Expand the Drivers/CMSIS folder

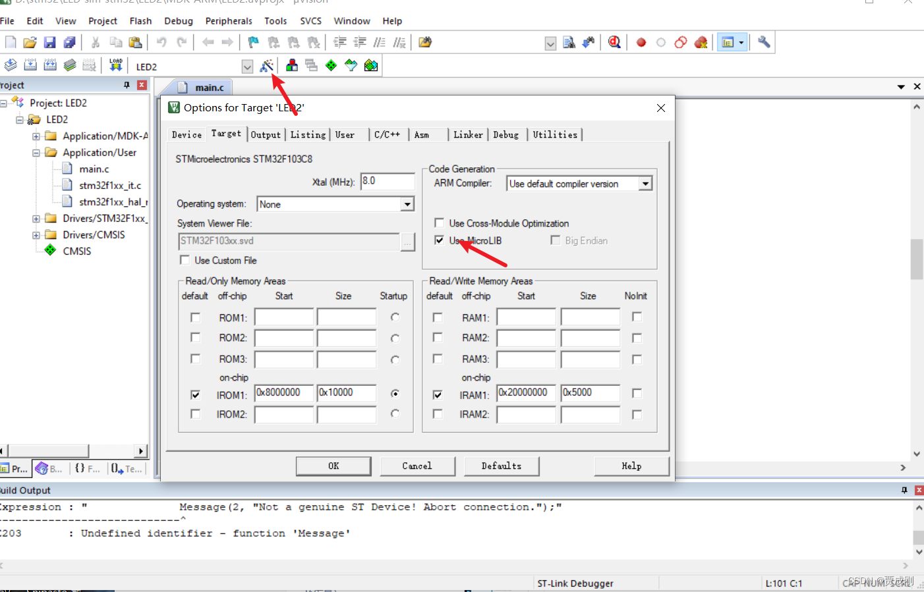click(x=36, y=235)
